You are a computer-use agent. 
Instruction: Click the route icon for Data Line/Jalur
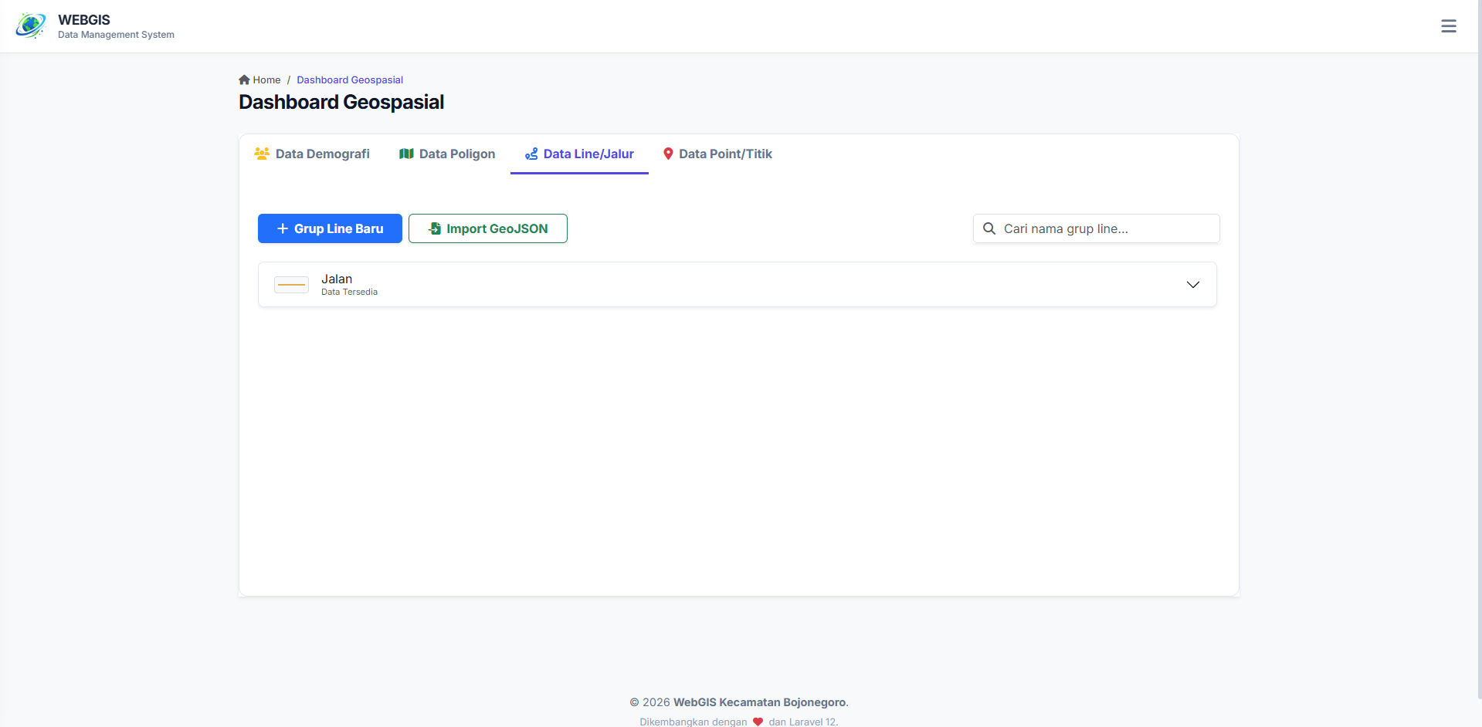click(x=531, y=154)
